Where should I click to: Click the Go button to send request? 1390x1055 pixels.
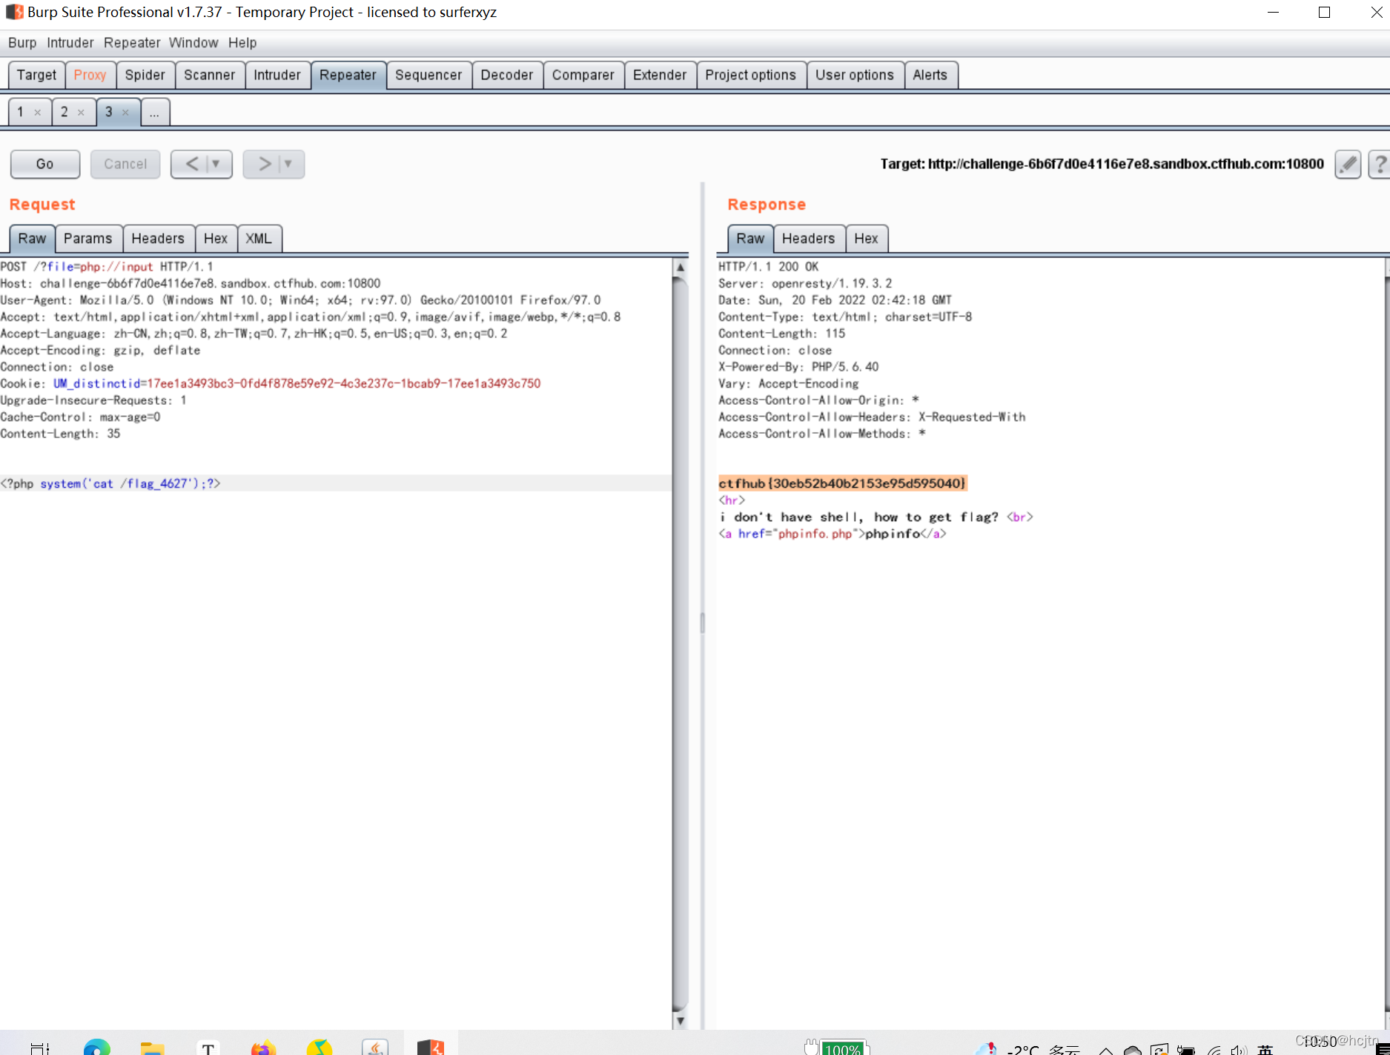[x=45, y=164]
